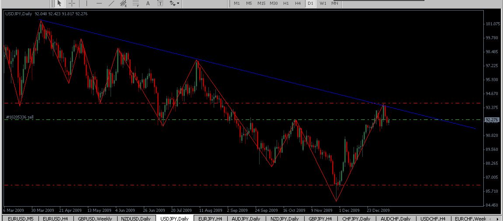Switch timeframe to H4
This screenshot has height=221, width=503.
(x=298, y=3)
